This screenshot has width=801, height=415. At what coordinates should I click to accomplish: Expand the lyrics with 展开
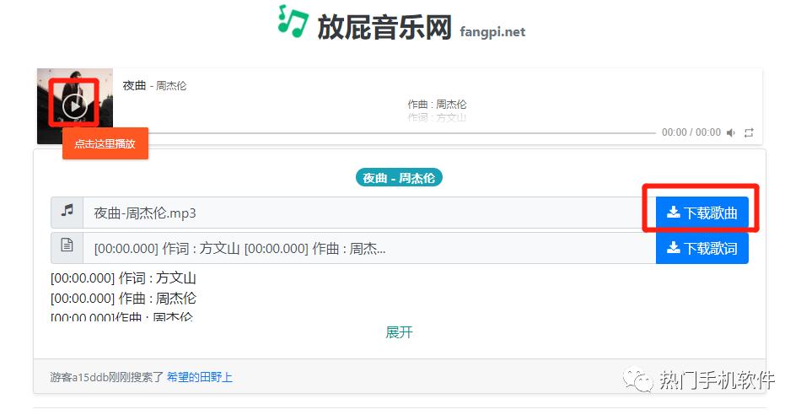point(399,332)
